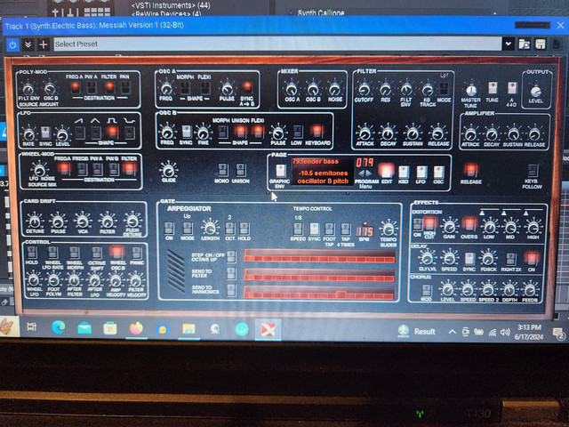Viewport: 569px width, 427px height.
Task: Click the Filter Cutoff knob
Action: 365,89
